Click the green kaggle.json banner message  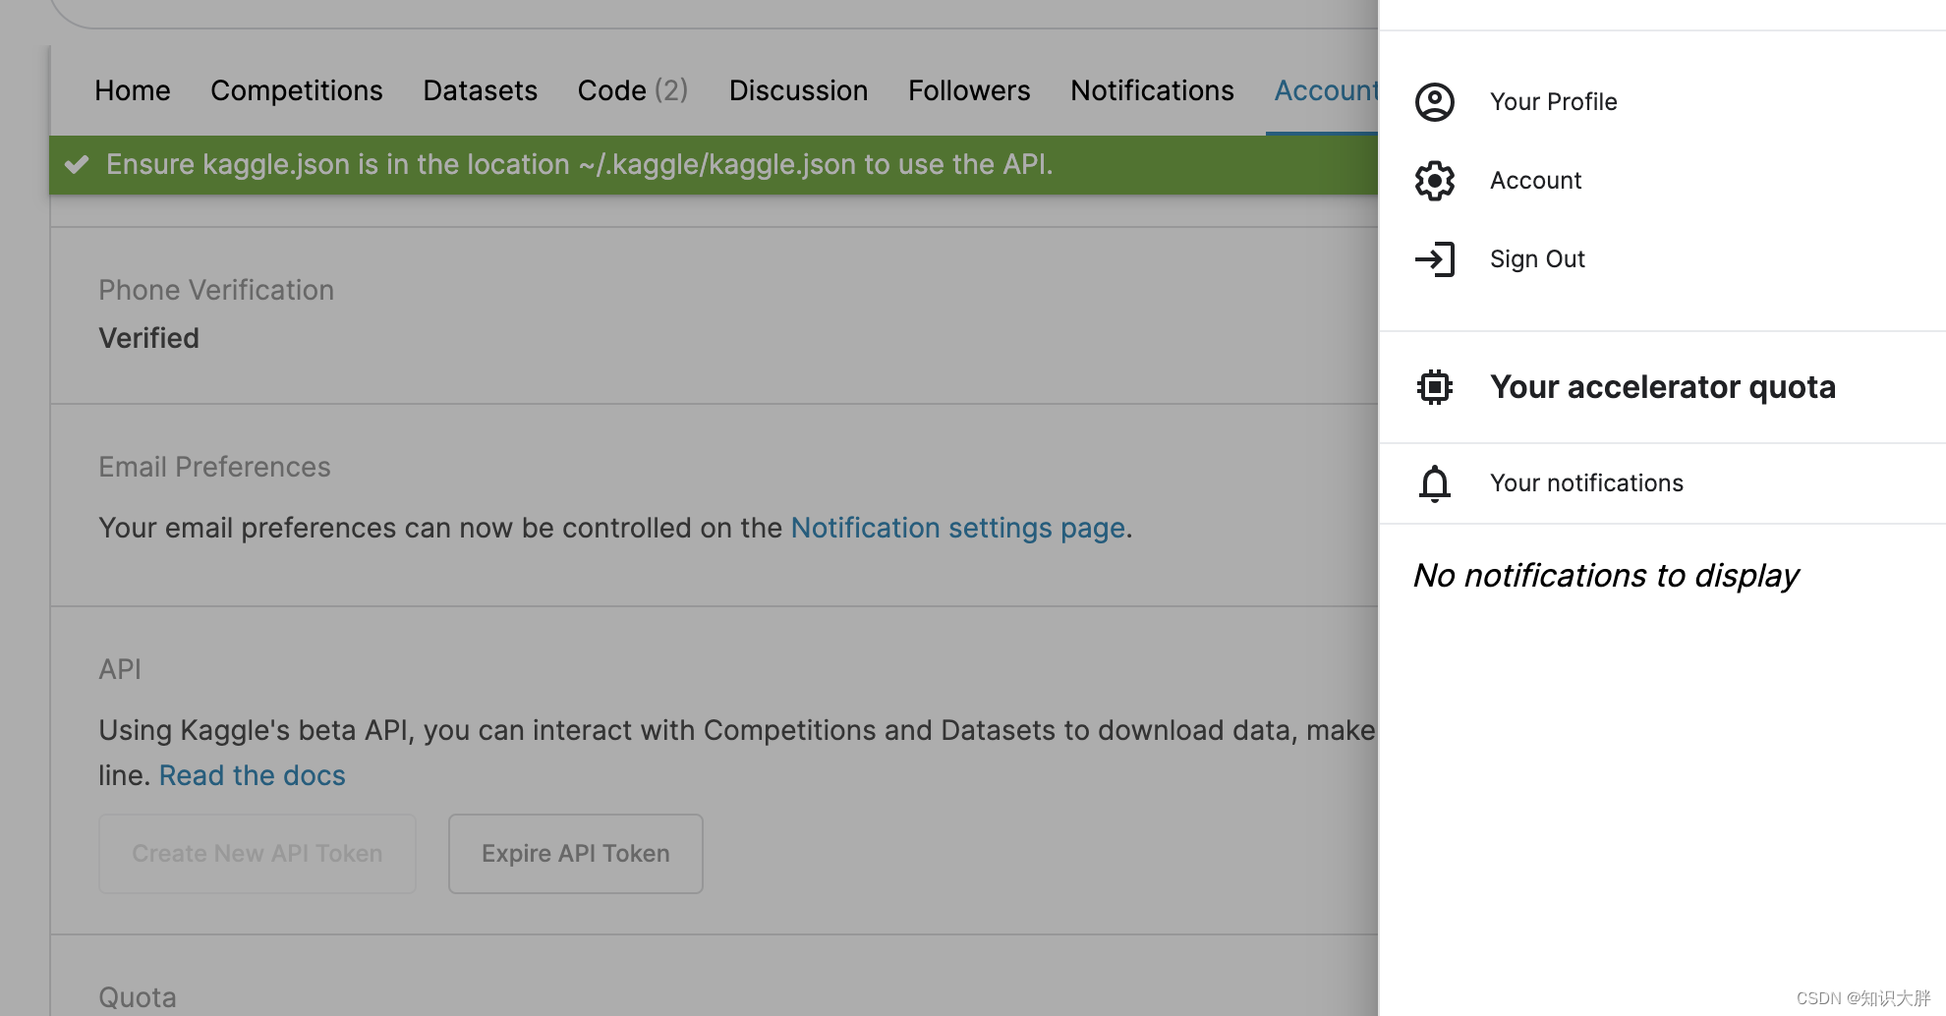[580, 164]
